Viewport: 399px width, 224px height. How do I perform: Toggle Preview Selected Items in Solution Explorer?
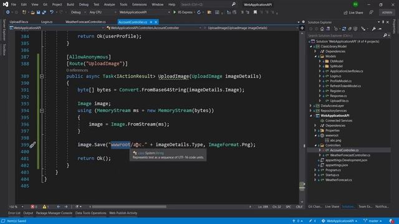tap(380, 29)
